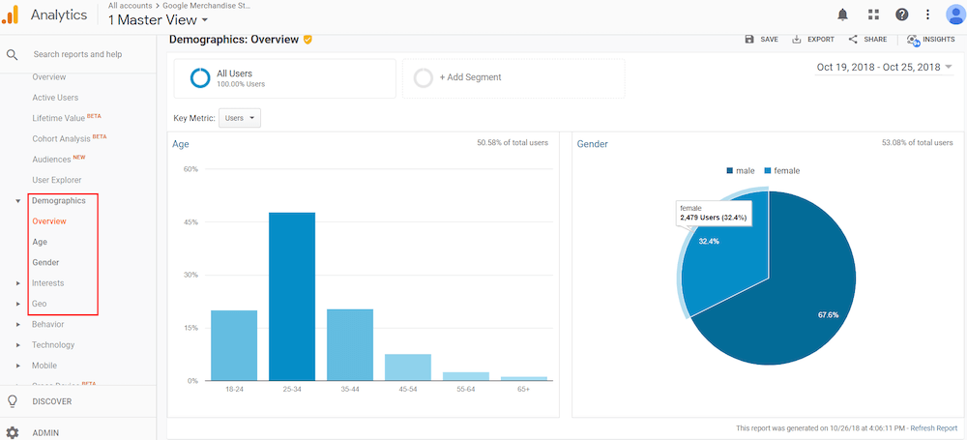The width and height of the screenshot is (967, 440).
Task: Click the Export button
Action: tap(812, 40)
